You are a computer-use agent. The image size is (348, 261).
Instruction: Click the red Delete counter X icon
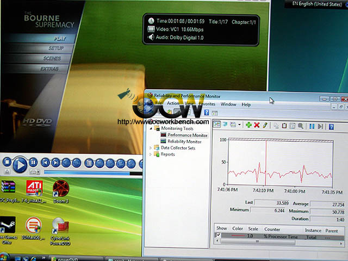[x=257, y=125]
